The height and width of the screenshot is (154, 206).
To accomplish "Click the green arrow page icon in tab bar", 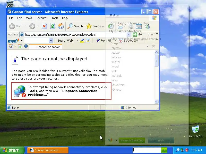I will point(20,46).
